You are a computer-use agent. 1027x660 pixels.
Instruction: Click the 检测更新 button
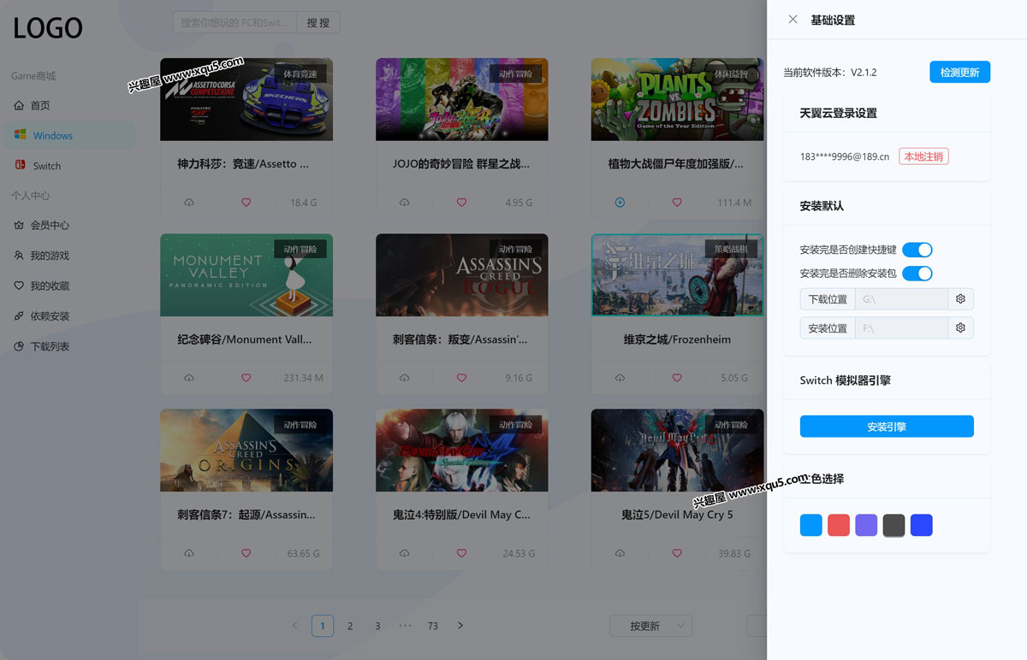[x=959, y=73]
